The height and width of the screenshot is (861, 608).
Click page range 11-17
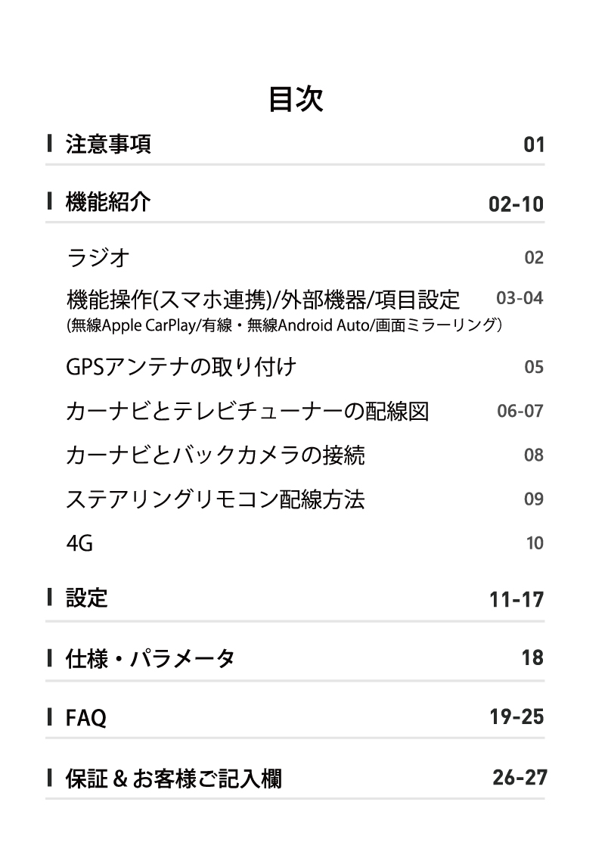(x=516, y=601)
